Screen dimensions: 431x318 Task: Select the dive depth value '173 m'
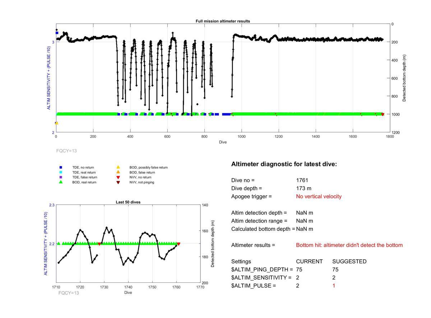click(304, 188)
